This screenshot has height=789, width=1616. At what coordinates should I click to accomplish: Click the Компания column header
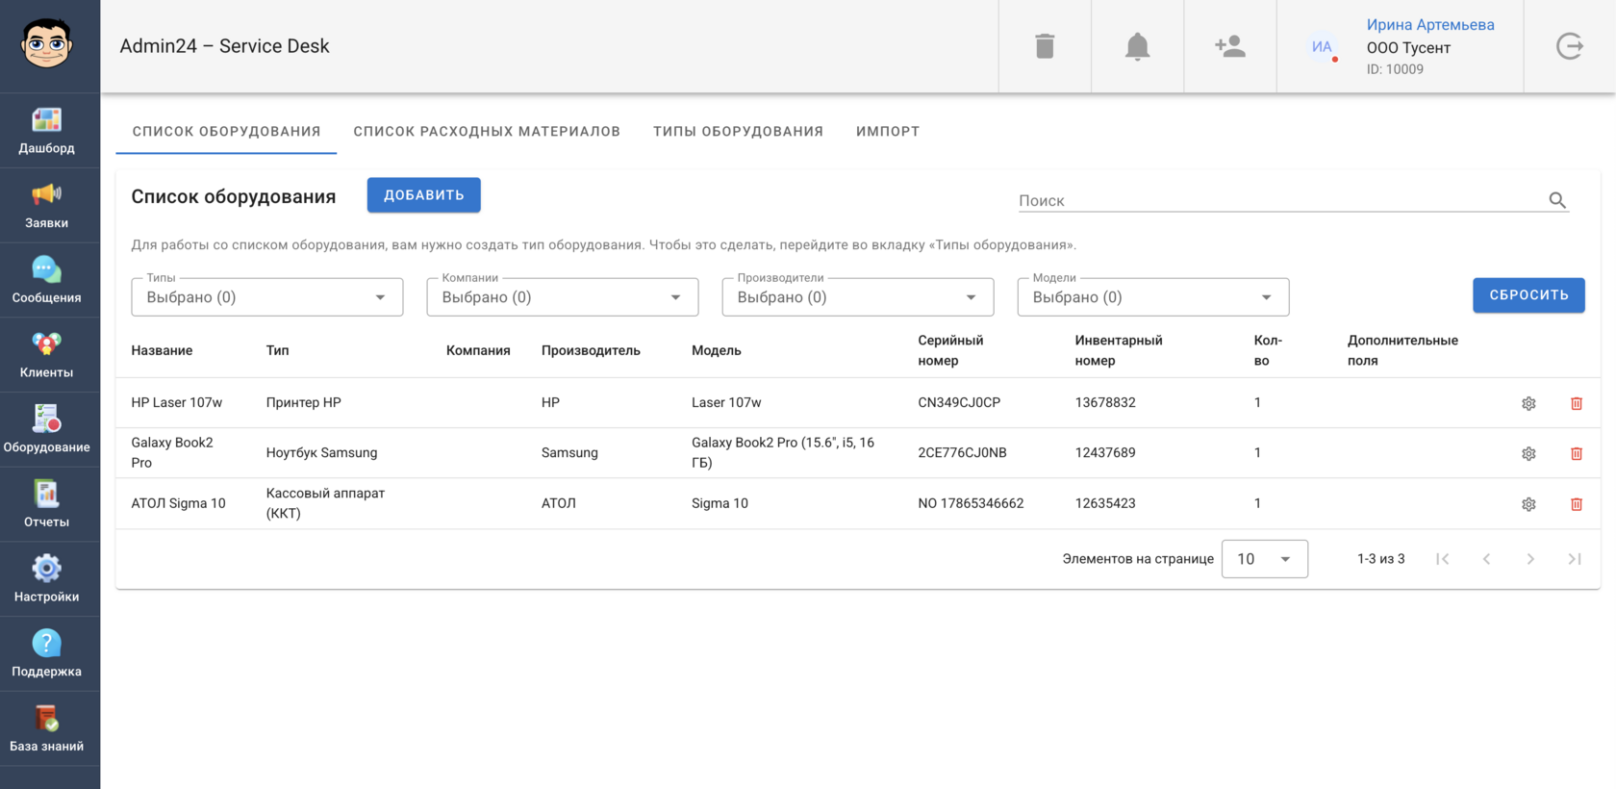click(x=478, y=350)
